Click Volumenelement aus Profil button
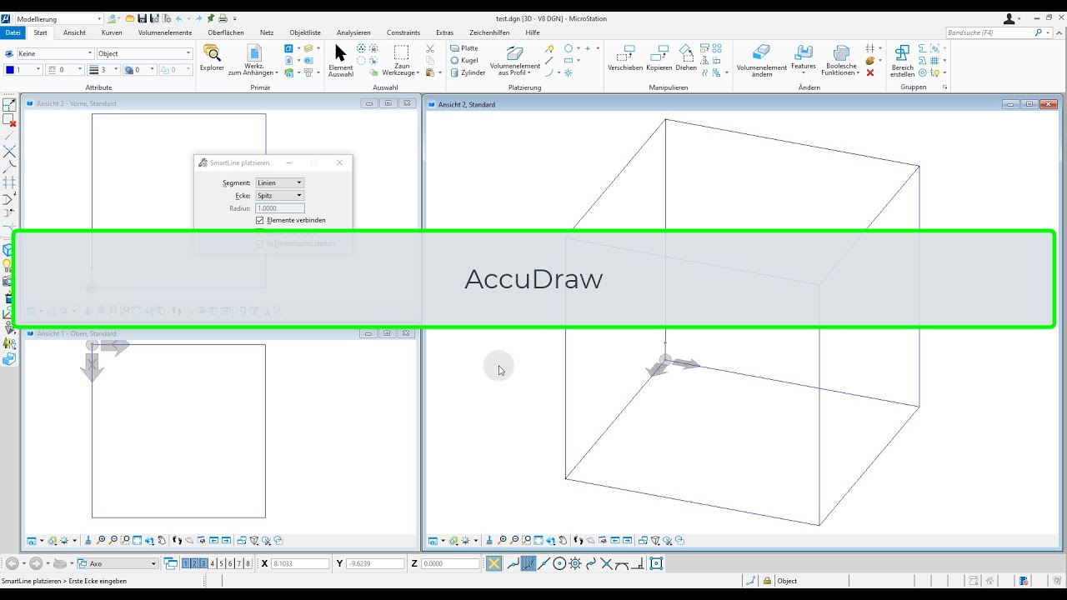 515,61
